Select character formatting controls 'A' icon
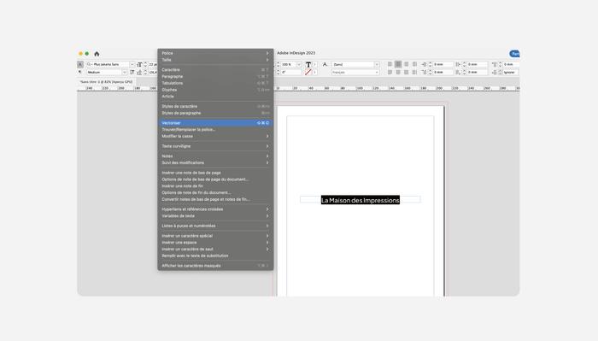The image size is (598, 341). tap(80, 64)
